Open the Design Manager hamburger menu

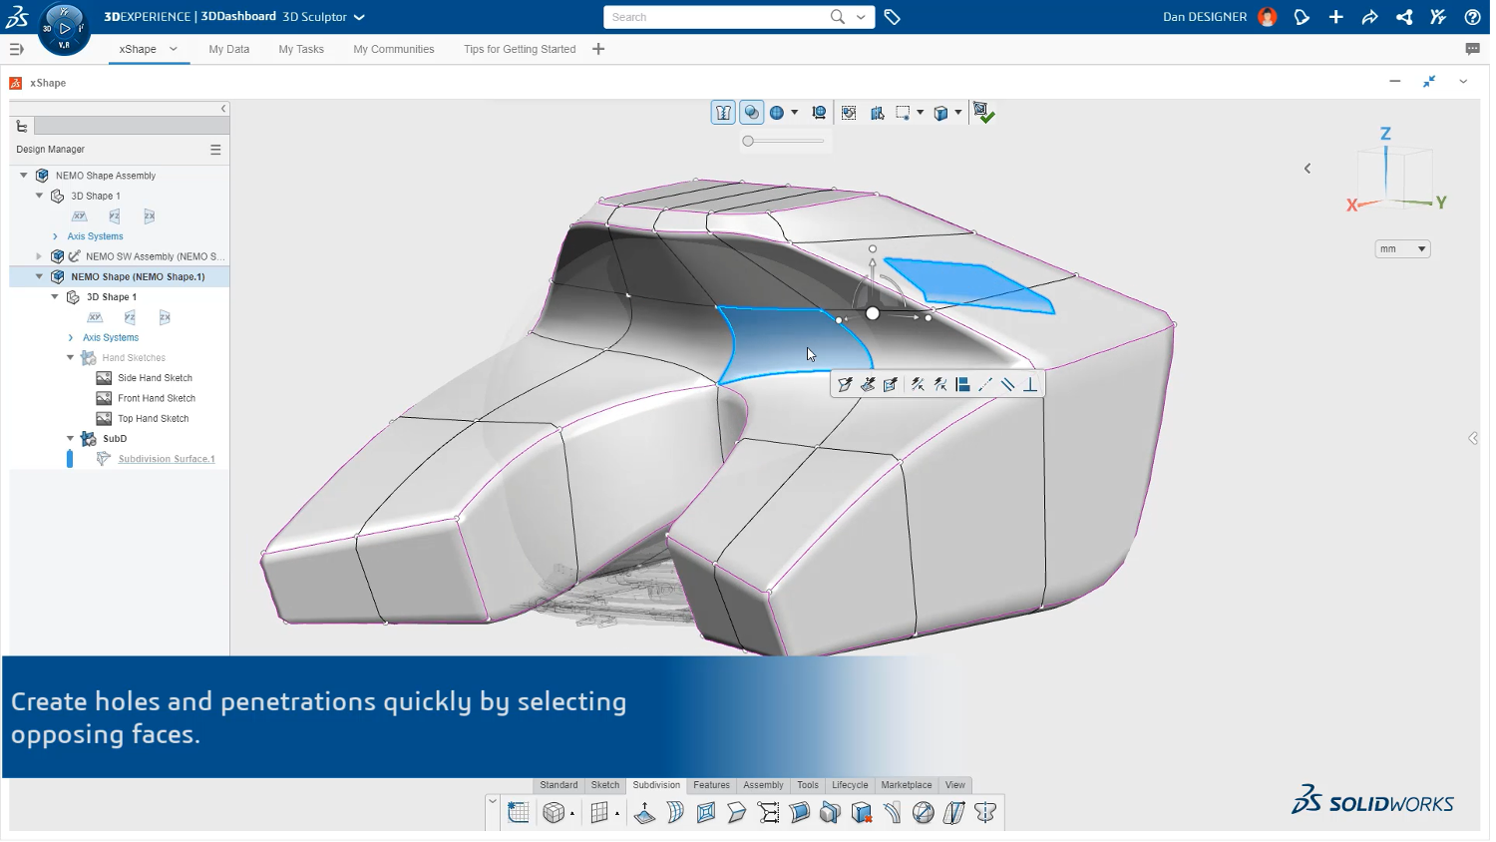point(215,150)
